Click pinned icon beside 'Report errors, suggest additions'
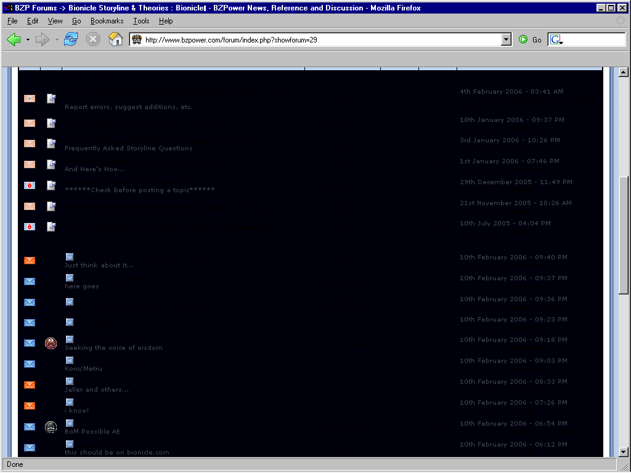The image size is (631, 473). pos(51,99)
